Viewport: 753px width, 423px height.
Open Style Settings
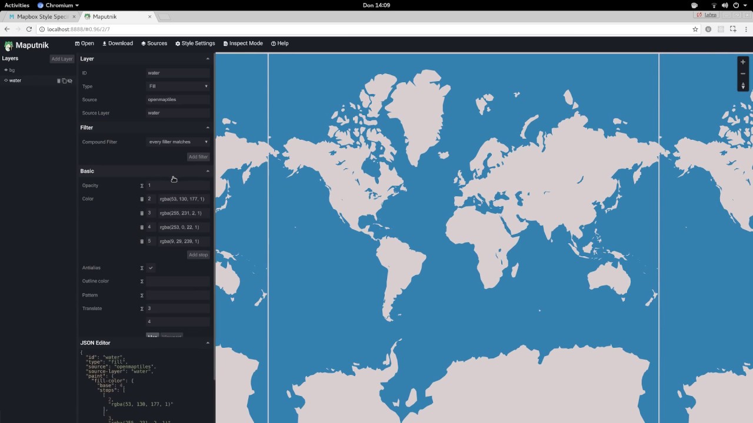click(195, 43)
